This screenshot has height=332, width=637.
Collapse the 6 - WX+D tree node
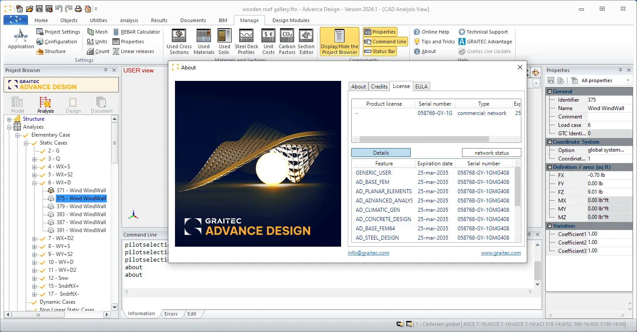coord(35,183)
